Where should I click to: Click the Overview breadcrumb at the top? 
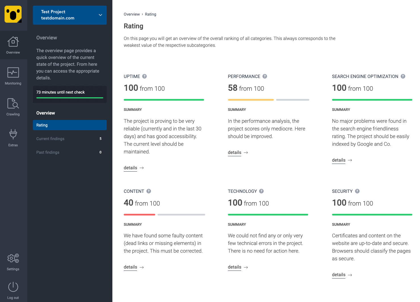point(132,14)
